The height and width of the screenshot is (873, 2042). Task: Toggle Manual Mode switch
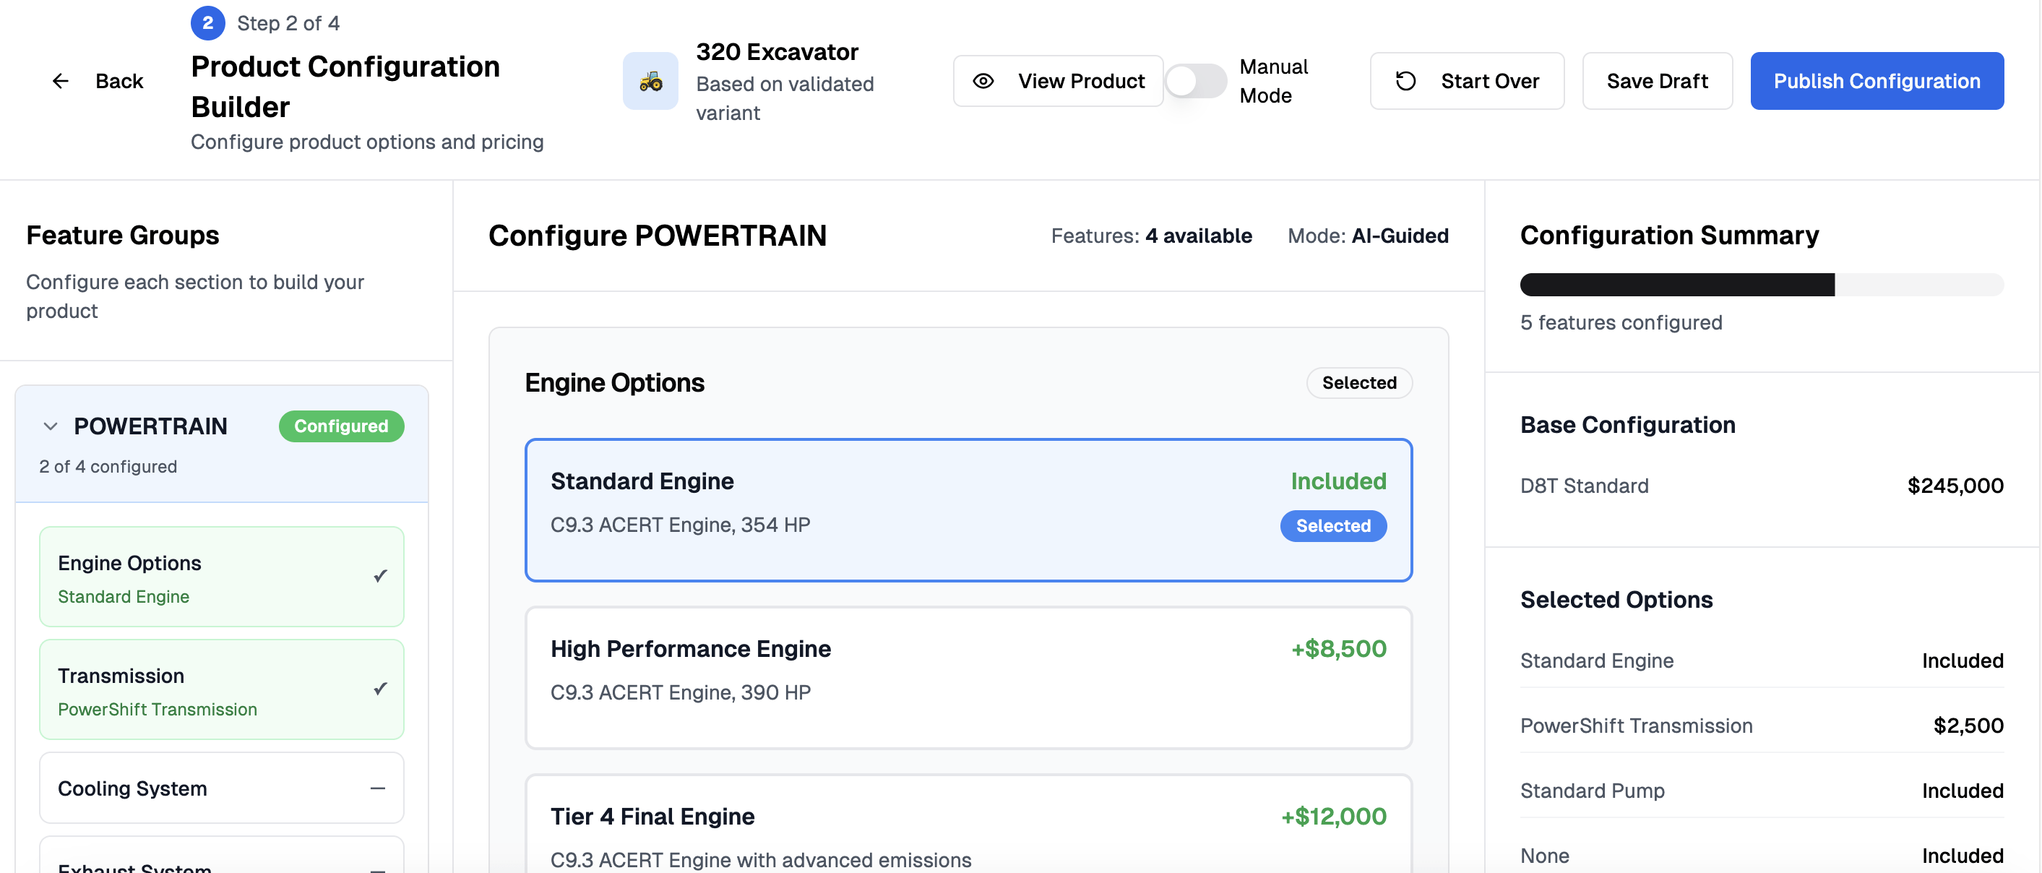pos(1195,81)
